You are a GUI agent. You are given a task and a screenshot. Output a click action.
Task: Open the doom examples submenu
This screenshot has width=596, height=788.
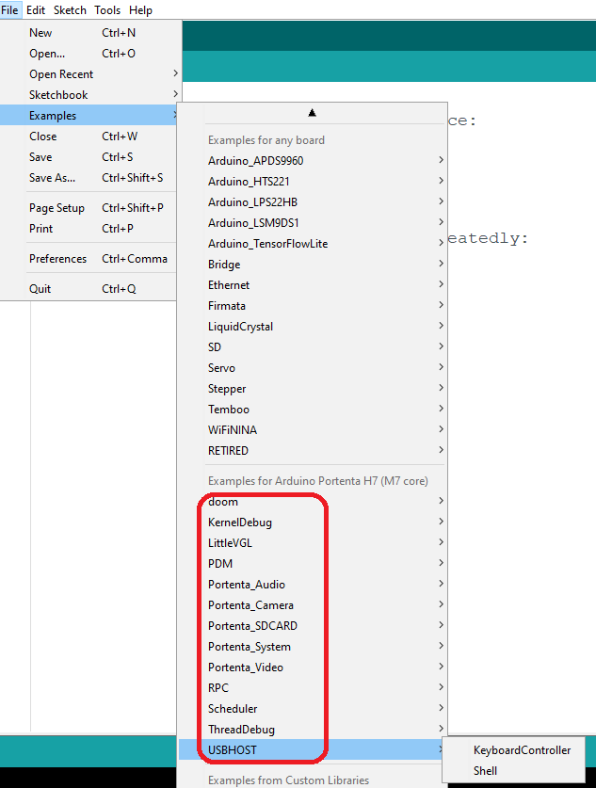(x=313, y=501)
